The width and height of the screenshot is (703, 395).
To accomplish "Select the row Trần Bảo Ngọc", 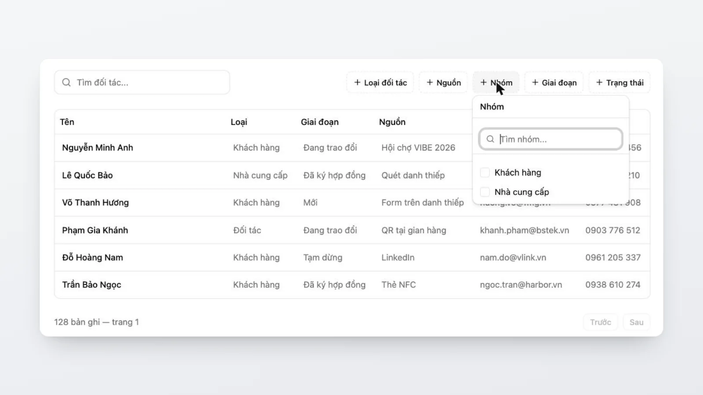I will coord(352,284).
